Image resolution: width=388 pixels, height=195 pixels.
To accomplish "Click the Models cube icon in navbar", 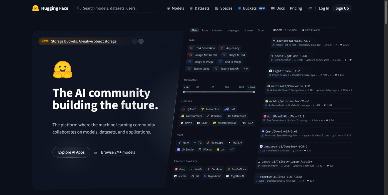I will (x=168, y=8).
